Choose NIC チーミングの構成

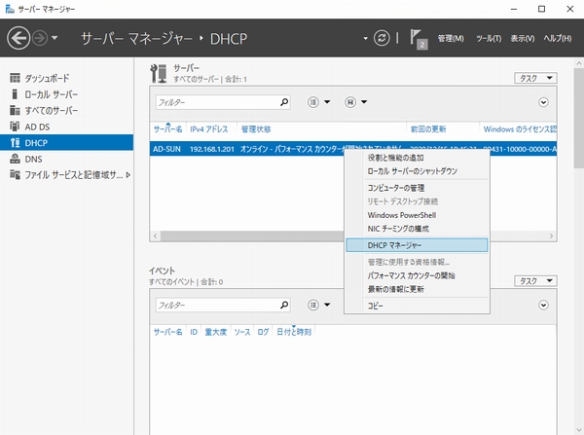tap(417, 229)
